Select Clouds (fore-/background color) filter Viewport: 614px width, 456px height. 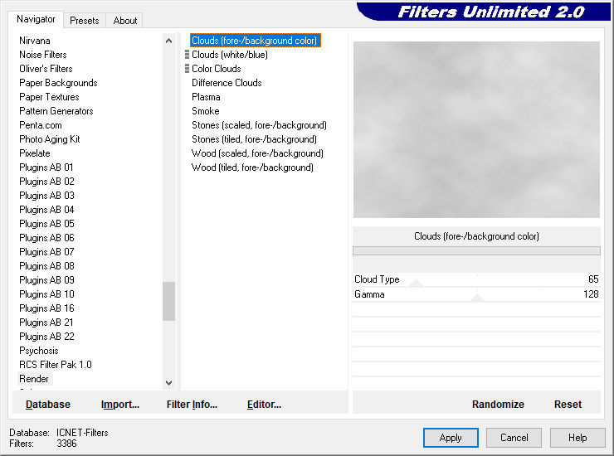coord(255,41)
